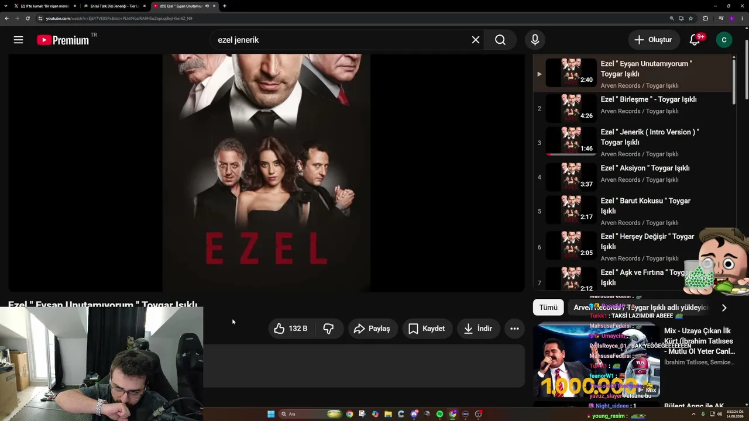Mute the Ezel tab audio icon
Viewport: 749px width, 421px height.
(x=207, y=6)
